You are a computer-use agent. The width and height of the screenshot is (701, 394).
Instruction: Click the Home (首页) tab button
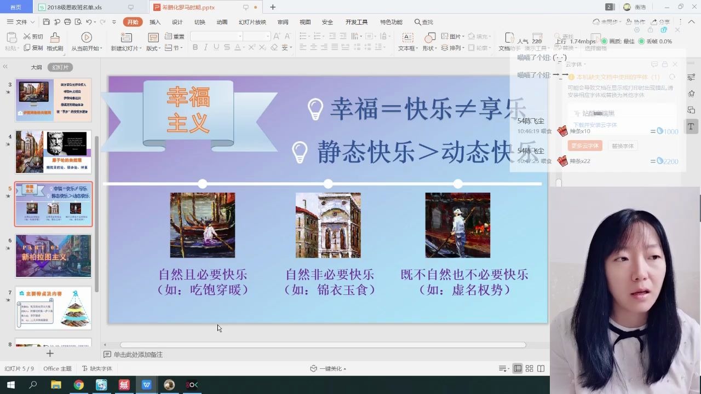pos(16,7)
